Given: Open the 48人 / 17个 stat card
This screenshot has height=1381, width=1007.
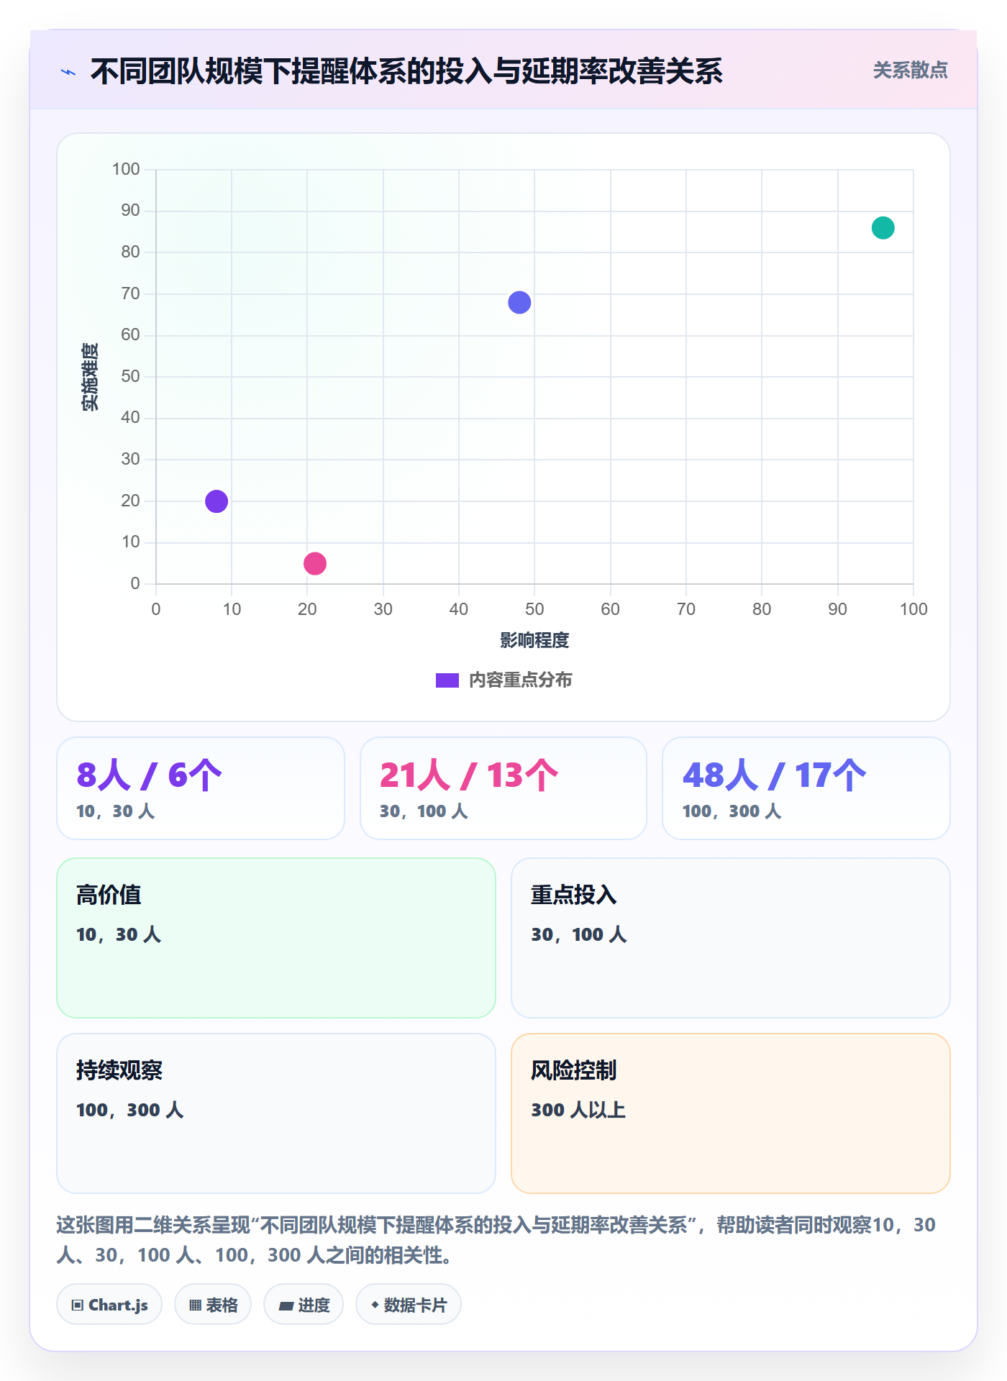Looking at the screenshot, I should (x=806, y=788).
